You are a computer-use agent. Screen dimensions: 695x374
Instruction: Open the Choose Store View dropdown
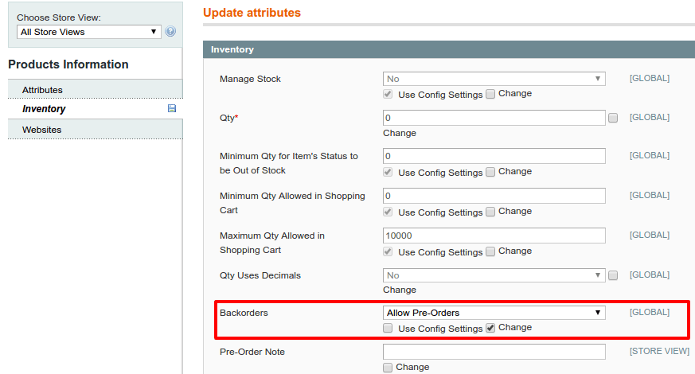pyautogui.click(x=88, y=32)
